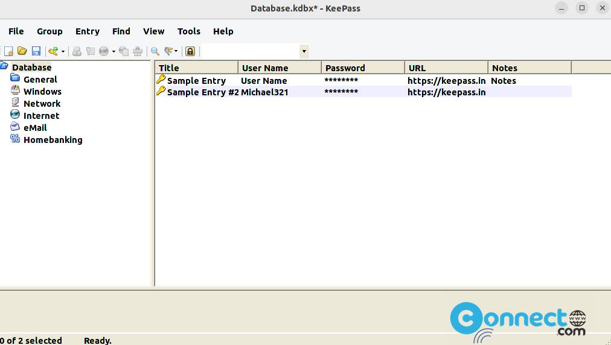Click the 'Ready.' status bar text

pyautogui.click(x=97, y=340)
